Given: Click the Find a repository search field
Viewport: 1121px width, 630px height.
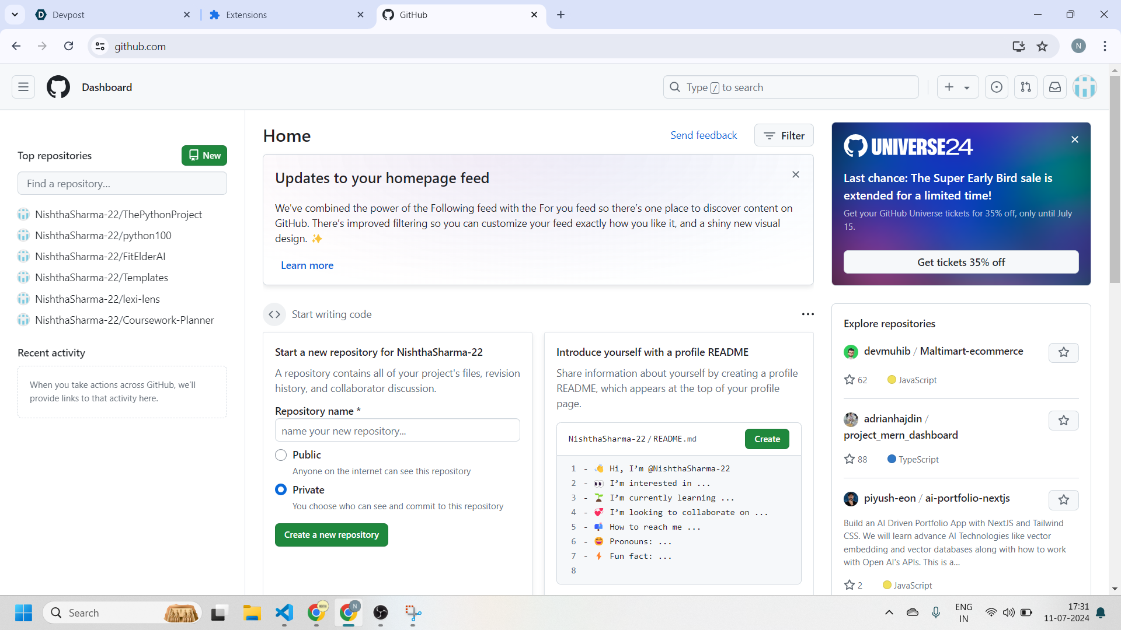Looking at the screenshot, I should pos(122,184).
